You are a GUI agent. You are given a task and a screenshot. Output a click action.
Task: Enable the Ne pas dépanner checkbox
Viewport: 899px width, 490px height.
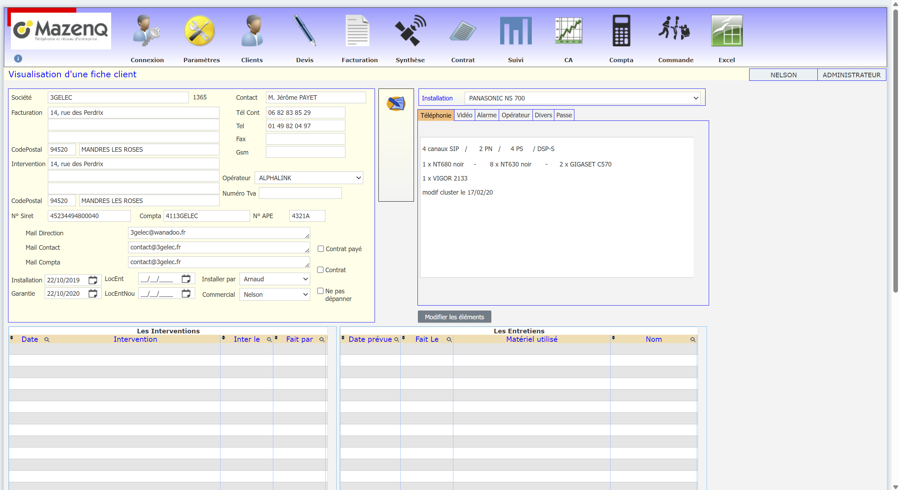pos(320,291)
